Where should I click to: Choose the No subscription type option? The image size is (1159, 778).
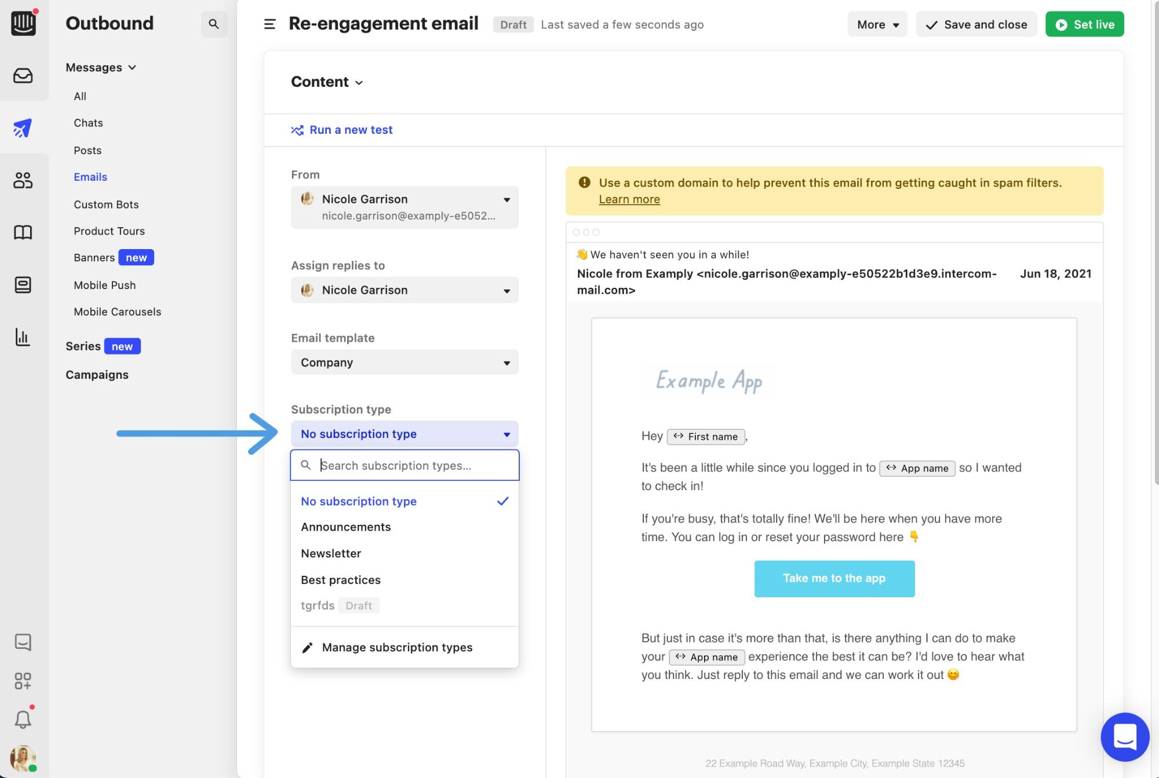[404, 501]
